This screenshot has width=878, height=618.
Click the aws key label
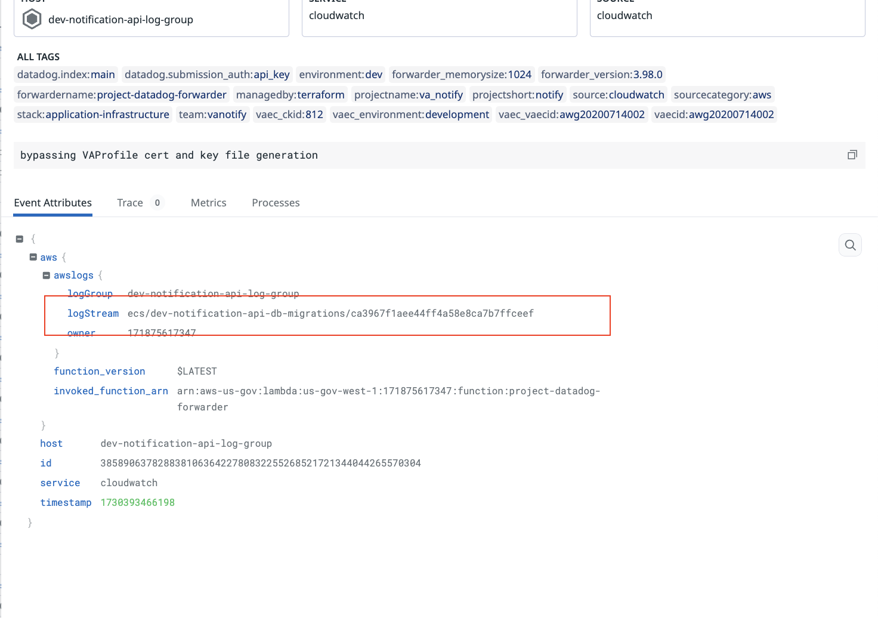[48, 258]
